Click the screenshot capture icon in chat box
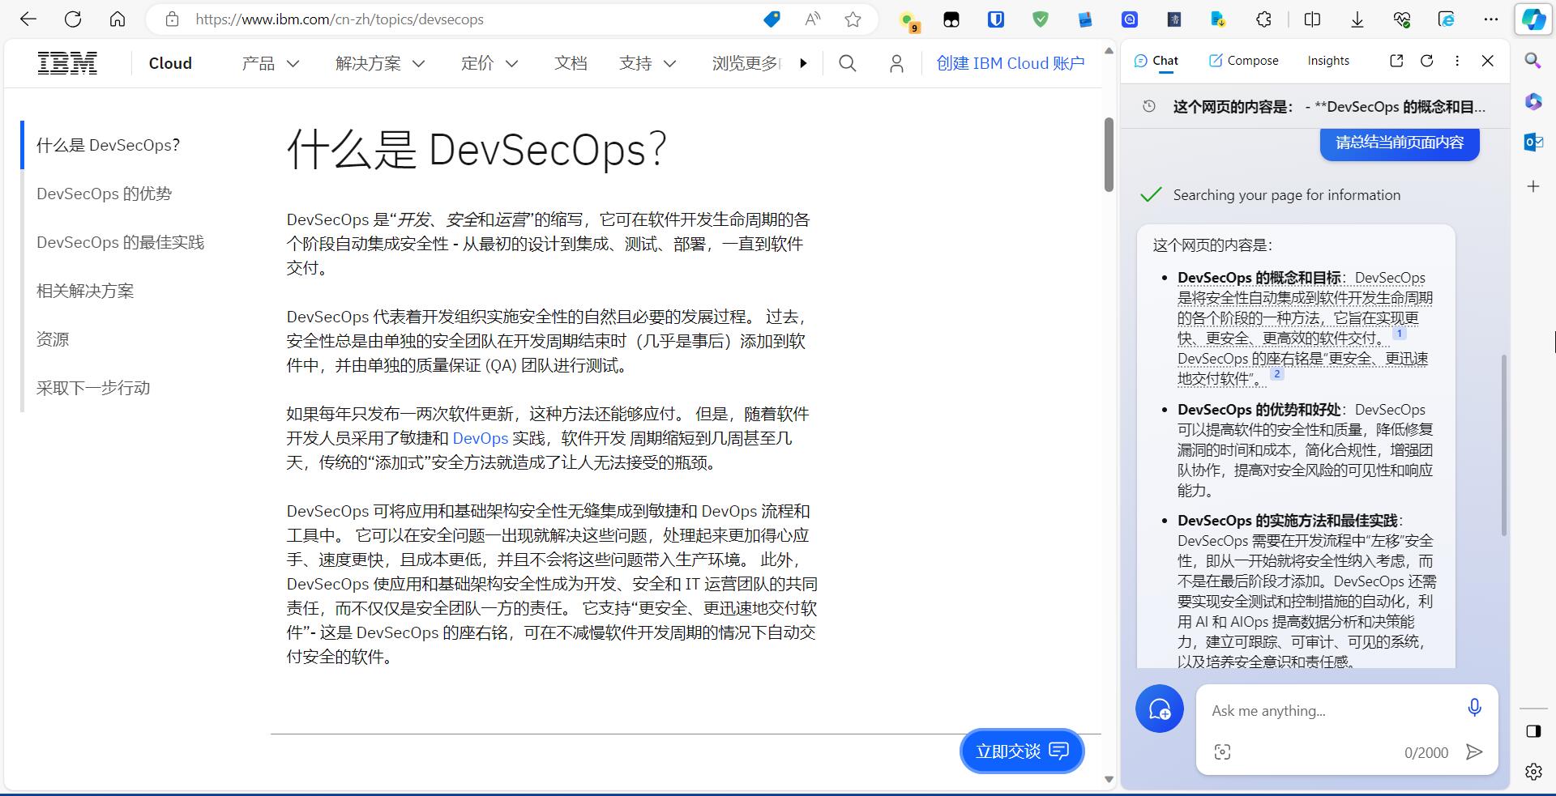 click(x=1222, y=752)
